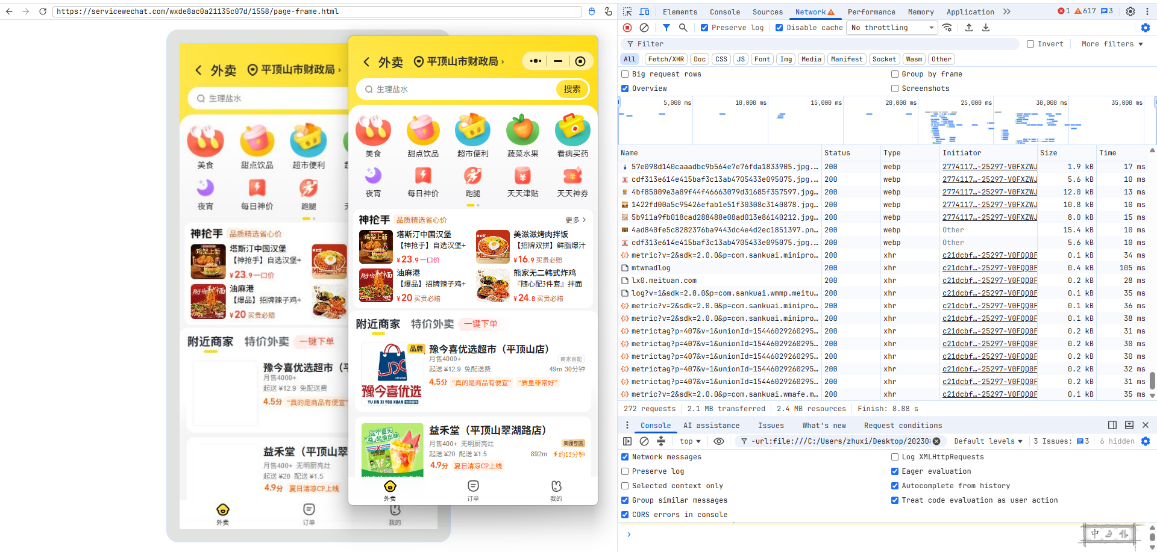Toggle the device toolbar icon
This screenshot has height=552, width=1157.
[x=644, y=11]
